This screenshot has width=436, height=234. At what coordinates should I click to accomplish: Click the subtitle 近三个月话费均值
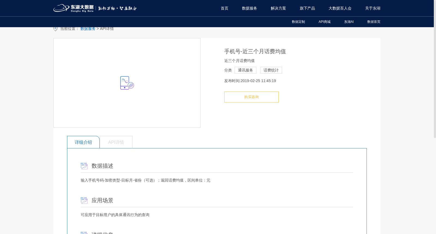(240, 61)
